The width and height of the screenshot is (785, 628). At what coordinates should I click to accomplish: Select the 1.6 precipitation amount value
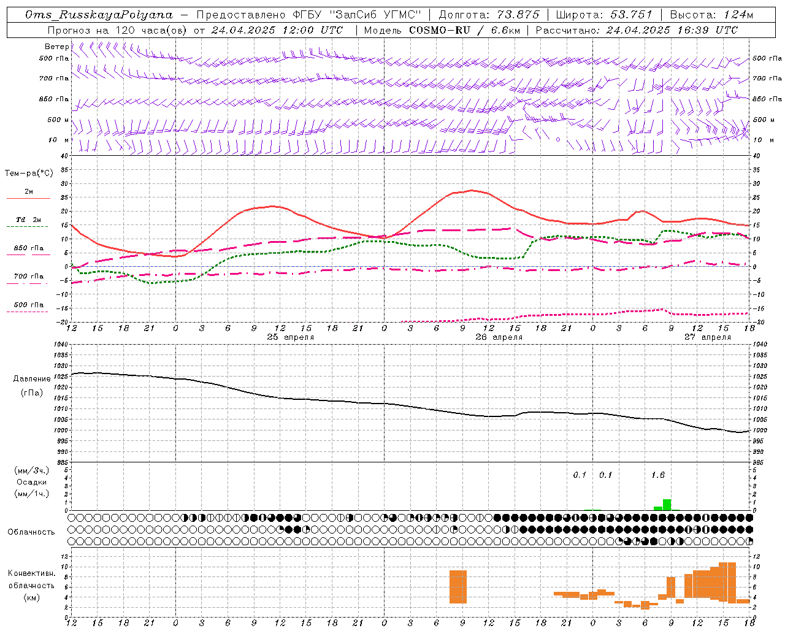[x=658, y=475]
